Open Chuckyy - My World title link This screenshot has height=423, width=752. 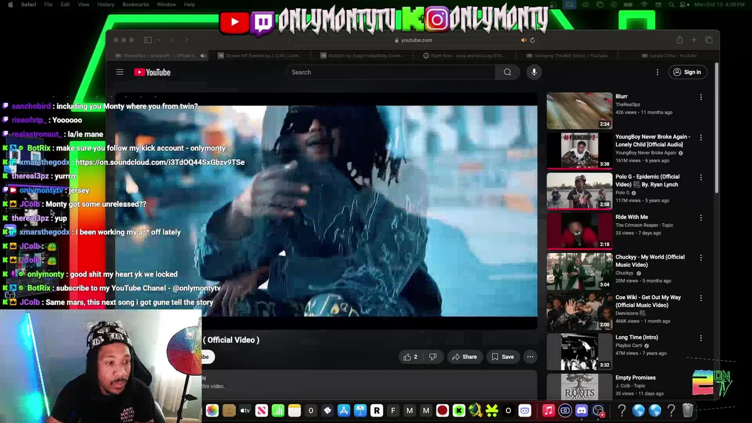(650, 261)
